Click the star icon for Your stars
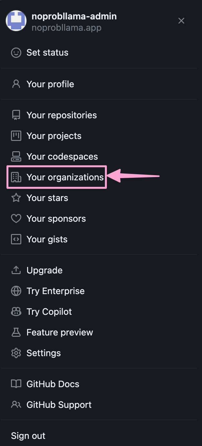The image size is (202, 446). click(16, 198)
